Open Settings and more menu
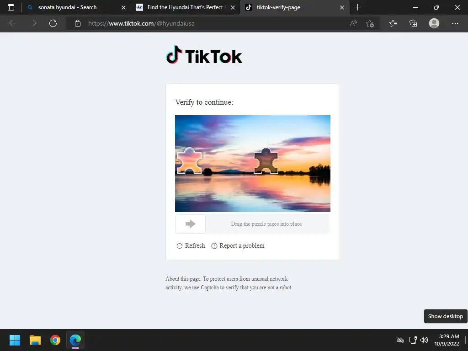The width and height of the screenshot is (468, 351). coord(455,23)
